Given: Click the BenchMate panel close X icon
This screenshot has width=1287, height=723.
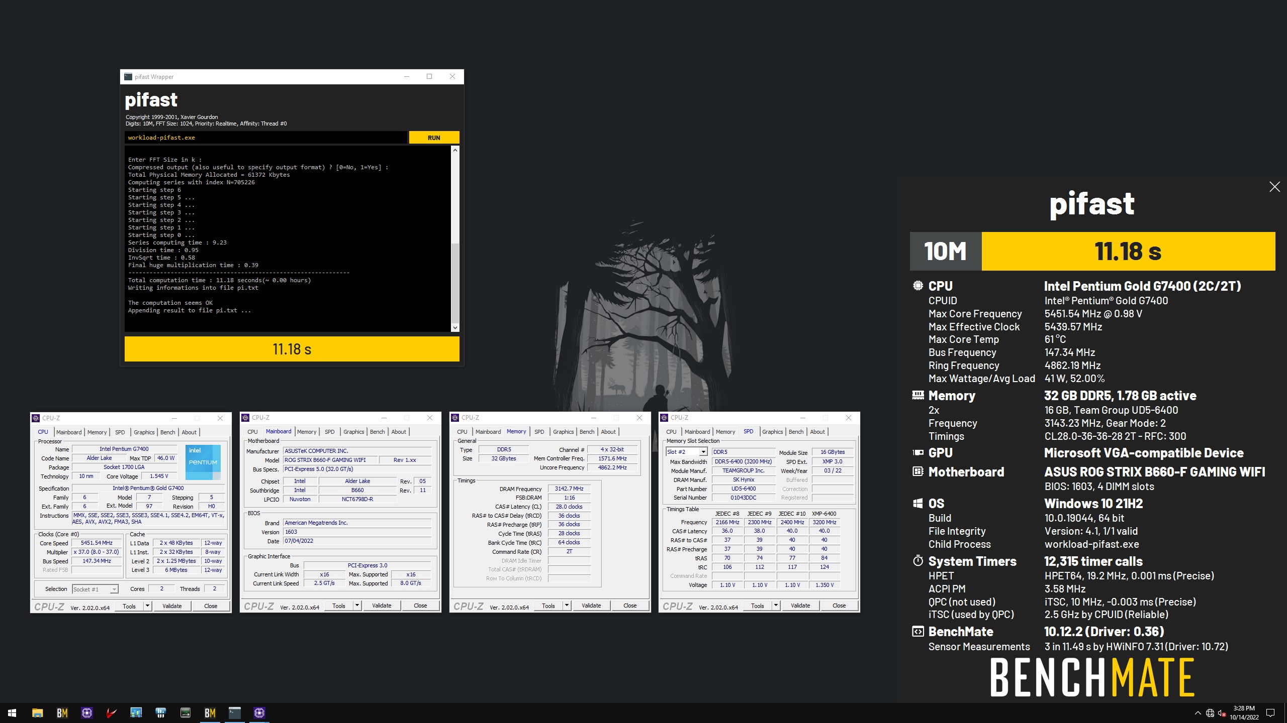Looking at the screenshot, I should pos(1274,187).
